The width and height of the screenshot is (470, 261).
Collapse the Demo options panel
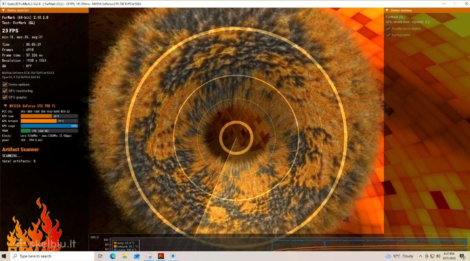(387, 11)
